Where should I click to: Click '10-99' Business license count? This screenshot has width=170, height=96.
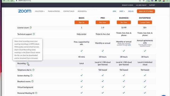(x=124, y=27)
